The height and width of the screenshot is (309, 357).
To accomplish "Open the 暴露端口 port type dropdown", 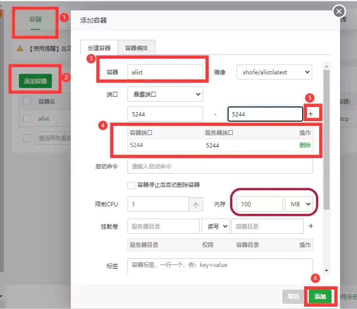I will [x=165, y=94].
